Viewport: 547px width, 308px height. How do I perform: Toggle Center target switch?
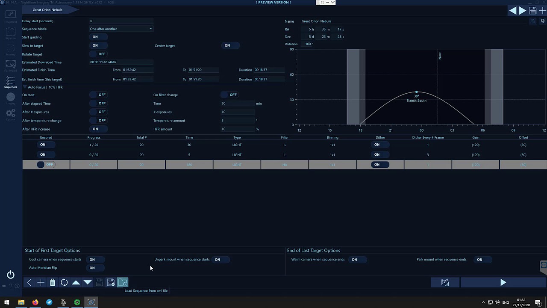(x=230, y=45)
